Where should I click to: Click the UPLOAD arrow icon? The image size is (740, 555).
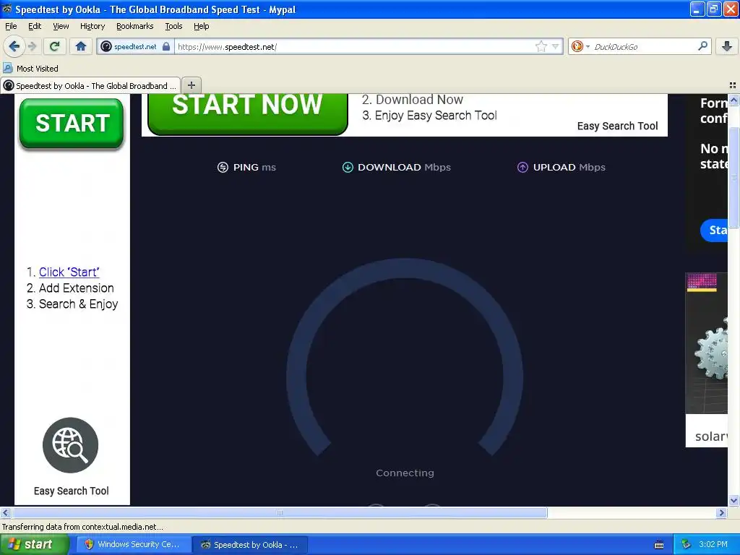[522, 167]
